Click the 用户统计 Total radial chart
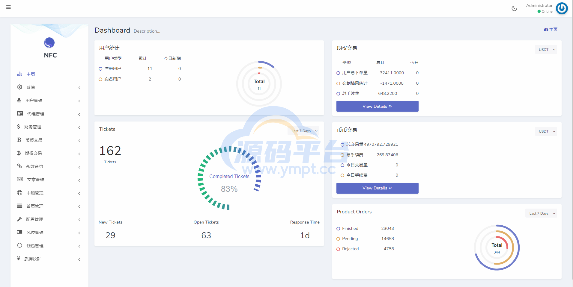The image size is (573, 287). tap(259, 84)
